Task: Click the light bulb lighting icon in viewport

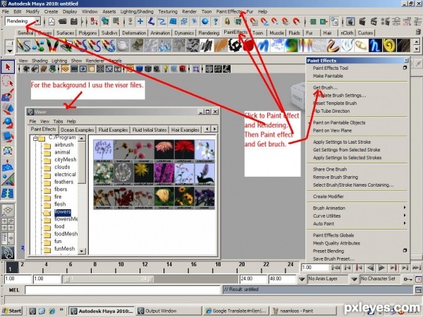Action: 166,69
